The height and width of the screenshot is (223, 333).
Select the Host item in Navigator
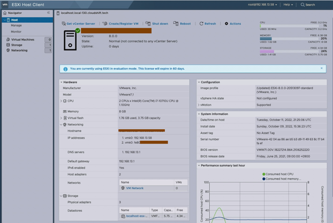click(x=27, y=20)
